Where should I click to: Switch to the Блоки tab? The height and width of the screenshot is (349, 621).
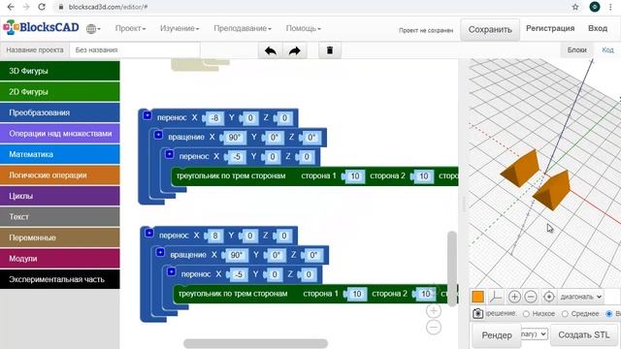(576, 50)
